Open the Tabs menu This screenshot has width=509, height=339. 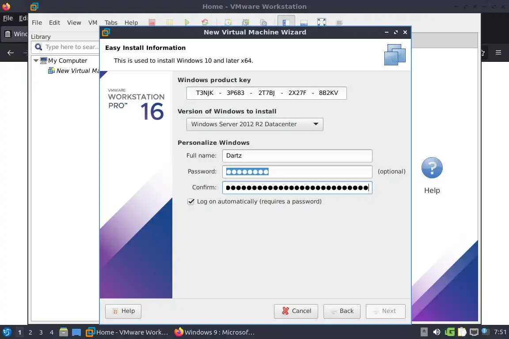[x=111, y=23]
